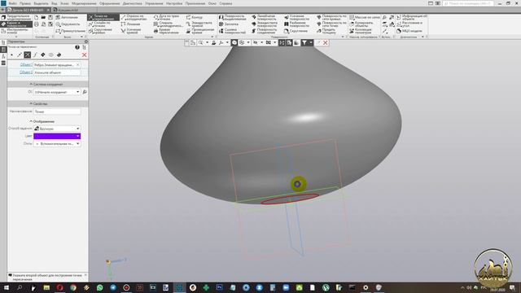521x293 pixels.
Task: Open the Коллекция геометрии tool
Action: pyautogui.click(x=361, y=31)
